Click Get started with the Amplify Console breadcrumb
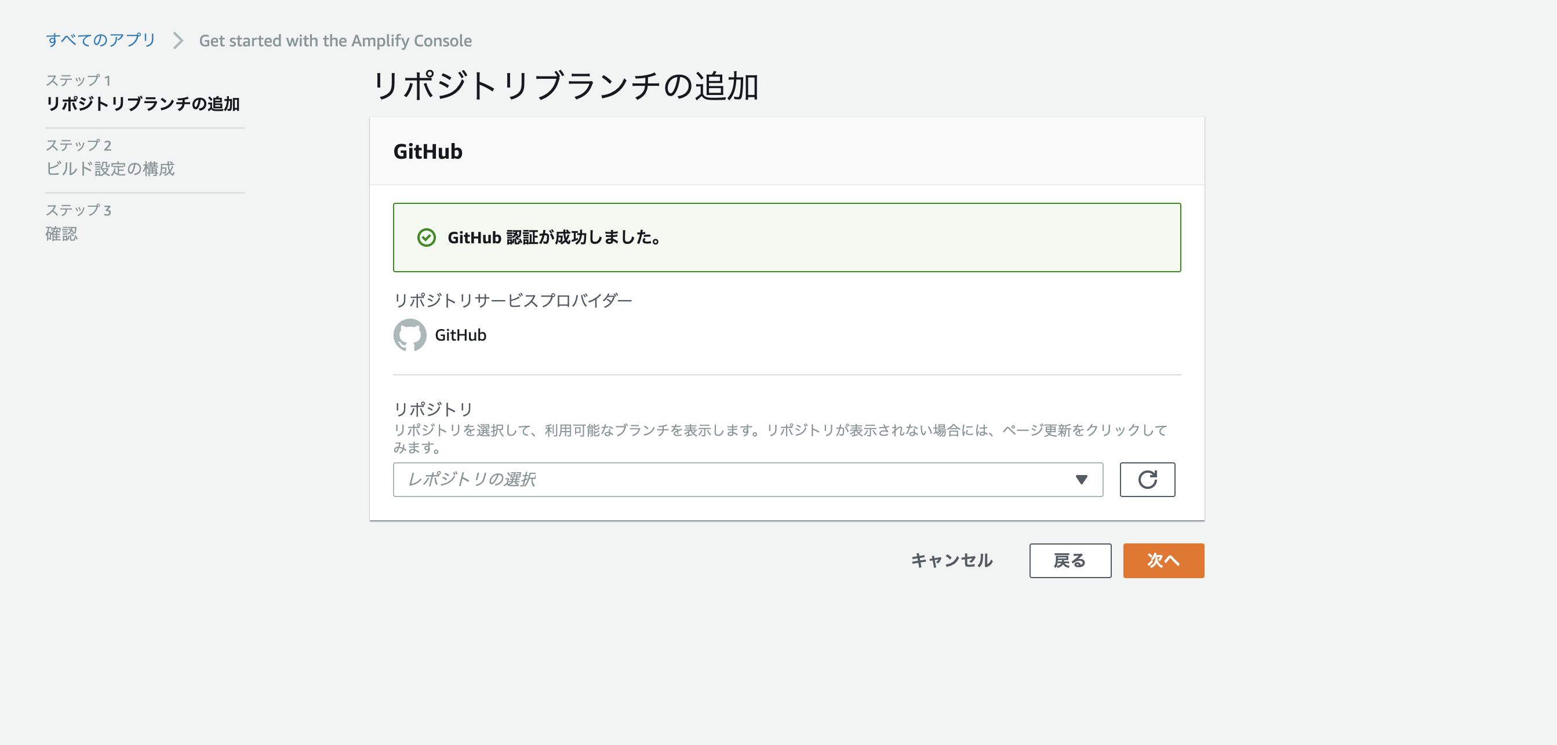The height and width of the screenshot is (745, 1557). [335, 41]
